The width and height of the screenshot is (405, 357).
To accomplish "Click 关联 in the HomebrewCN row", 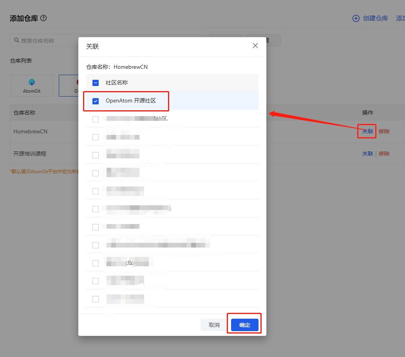I will [x=367, y=131].
